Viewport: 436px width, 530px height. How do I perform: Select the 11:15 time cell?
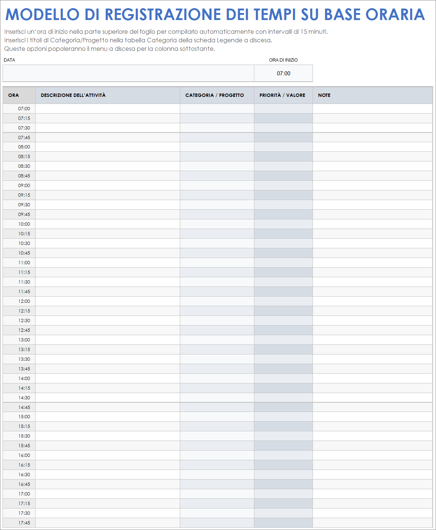pos(19,272)
